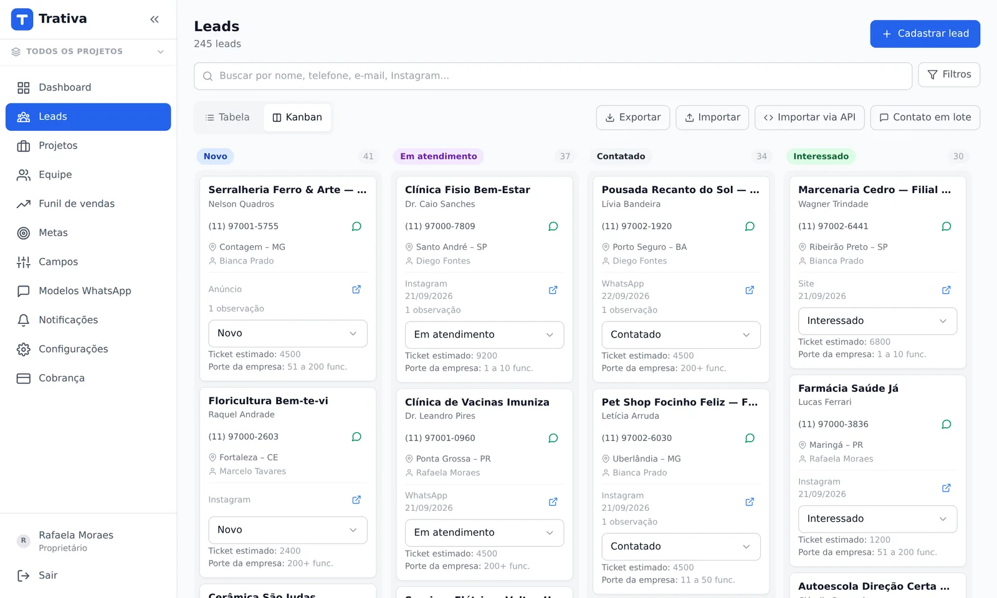Click Cadastrar lead button

pos(925,34)
